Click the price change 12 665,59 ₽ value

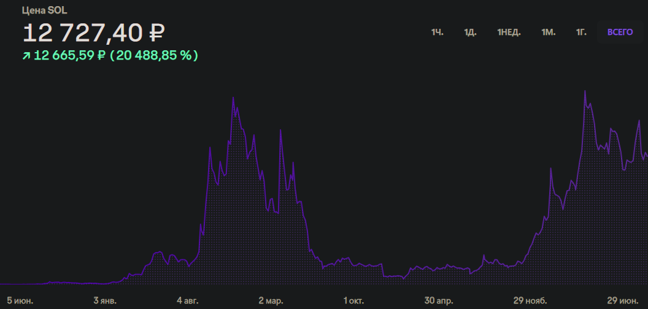tap(70, 55)
